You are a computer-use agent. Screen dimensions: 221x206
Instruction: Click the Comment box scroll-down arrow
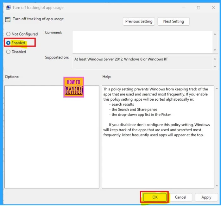click(215, 50)
